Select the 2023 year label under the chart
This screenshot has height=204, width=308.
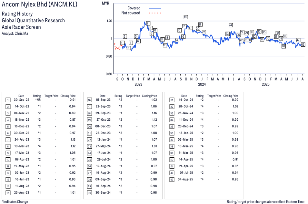[138, 84]
